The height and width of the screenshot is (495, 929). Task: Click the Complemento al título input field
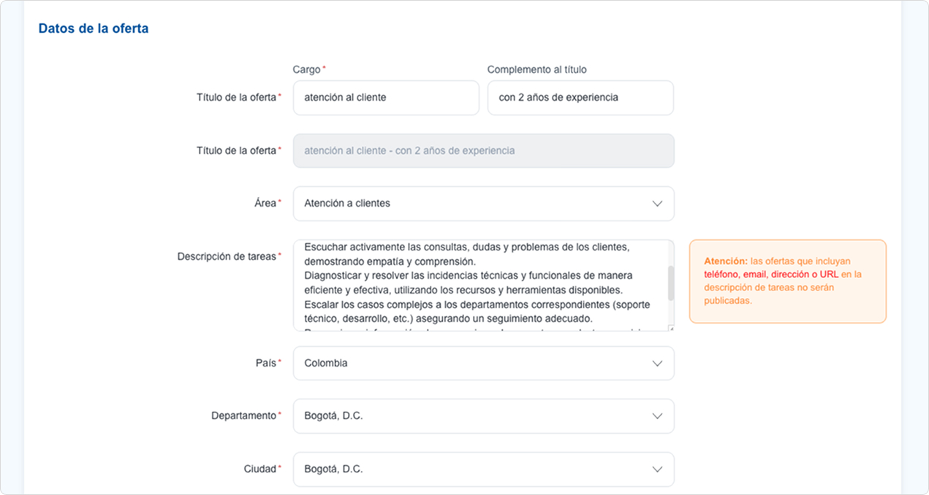tap(580, 98)
